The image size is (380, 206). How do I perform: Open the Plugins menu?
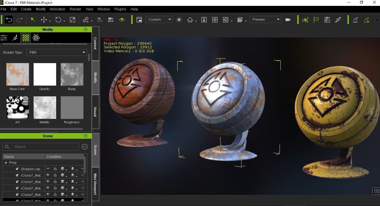(x=120, y=9)
